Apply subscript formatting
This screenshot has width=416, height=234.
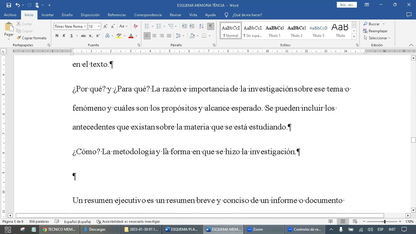(x=91, y=36)
